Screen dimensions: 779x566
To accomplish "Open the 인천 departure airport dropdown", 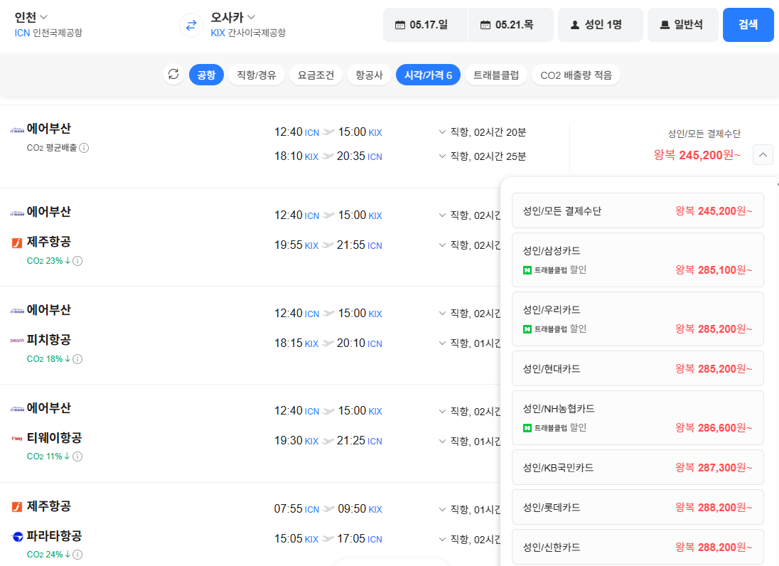I will (29, 16).
